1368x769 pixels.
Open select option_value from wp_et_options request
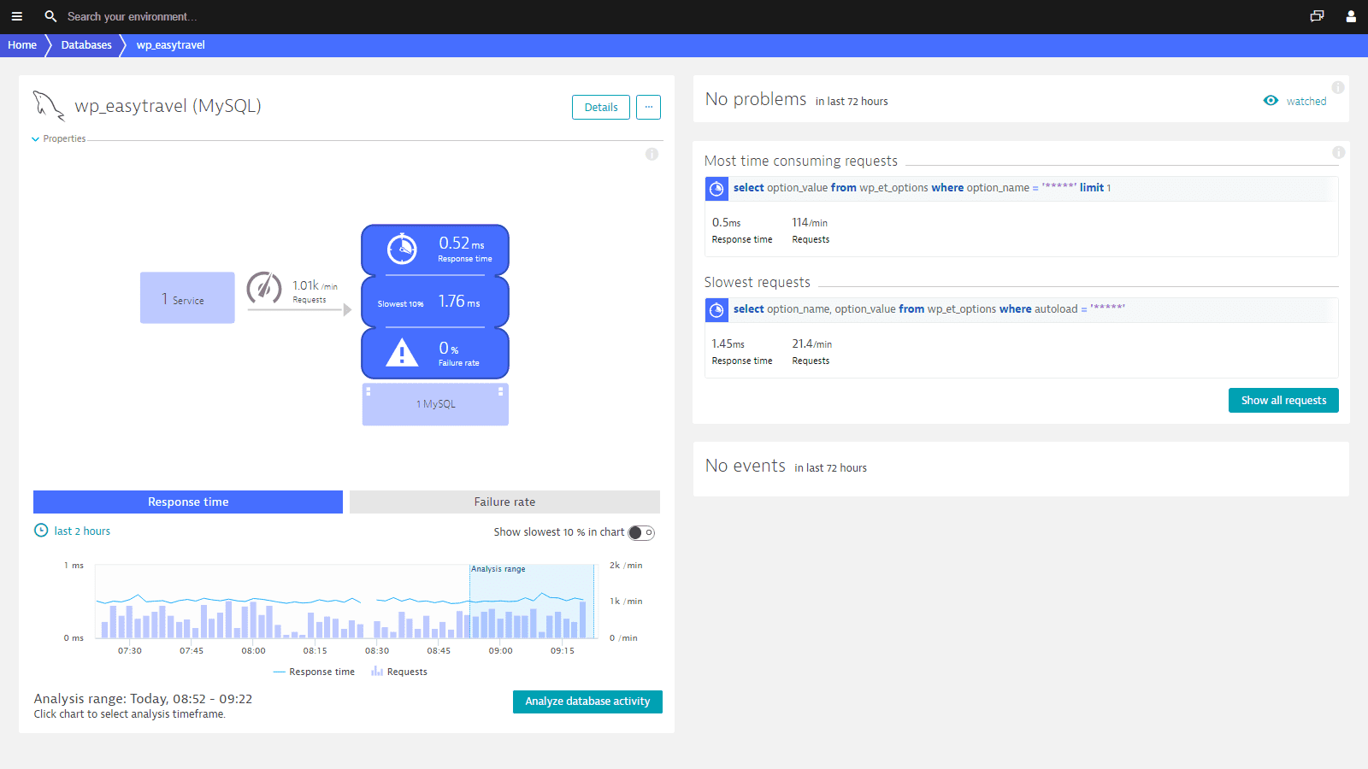pos(922,188)
